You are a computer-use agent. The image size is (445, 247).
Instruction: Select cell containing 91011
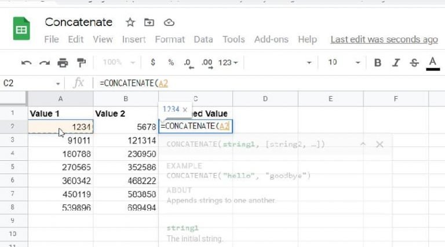click(x=60, y=140)
